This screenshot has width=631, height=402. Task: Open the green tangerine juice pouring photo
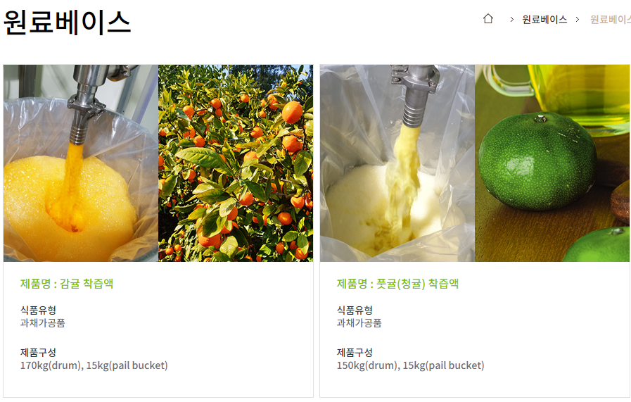coord(397,163)
